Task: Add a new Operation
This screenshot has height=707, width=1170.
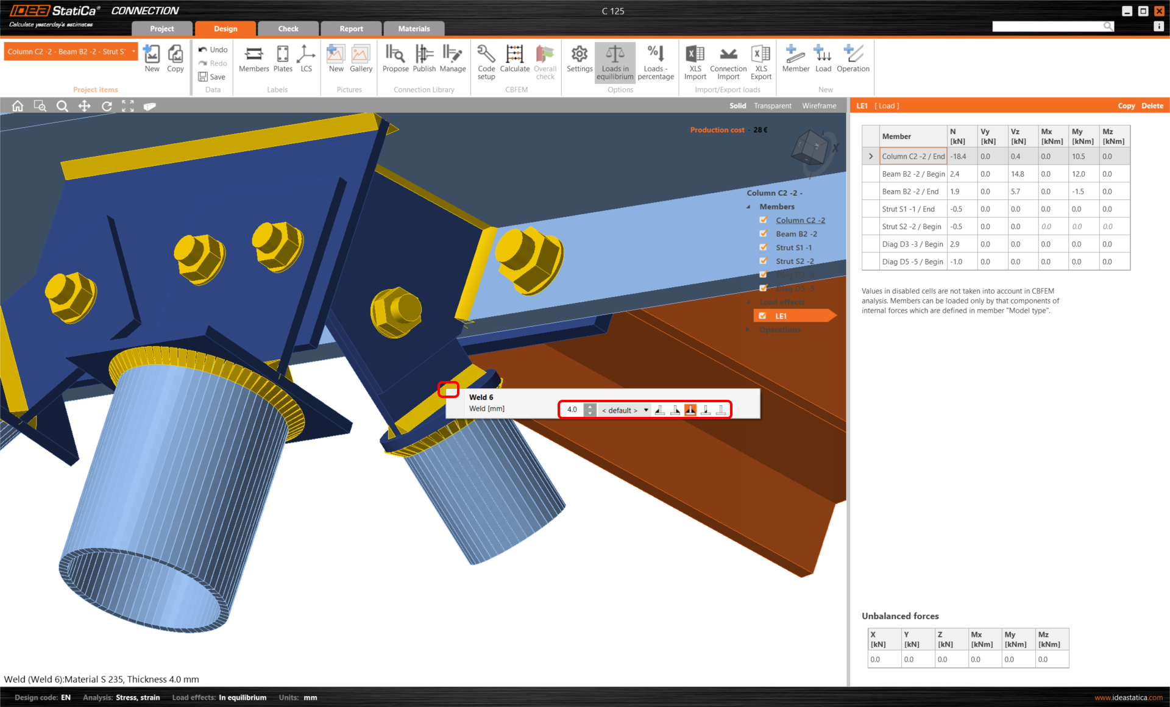Action: 853,60
